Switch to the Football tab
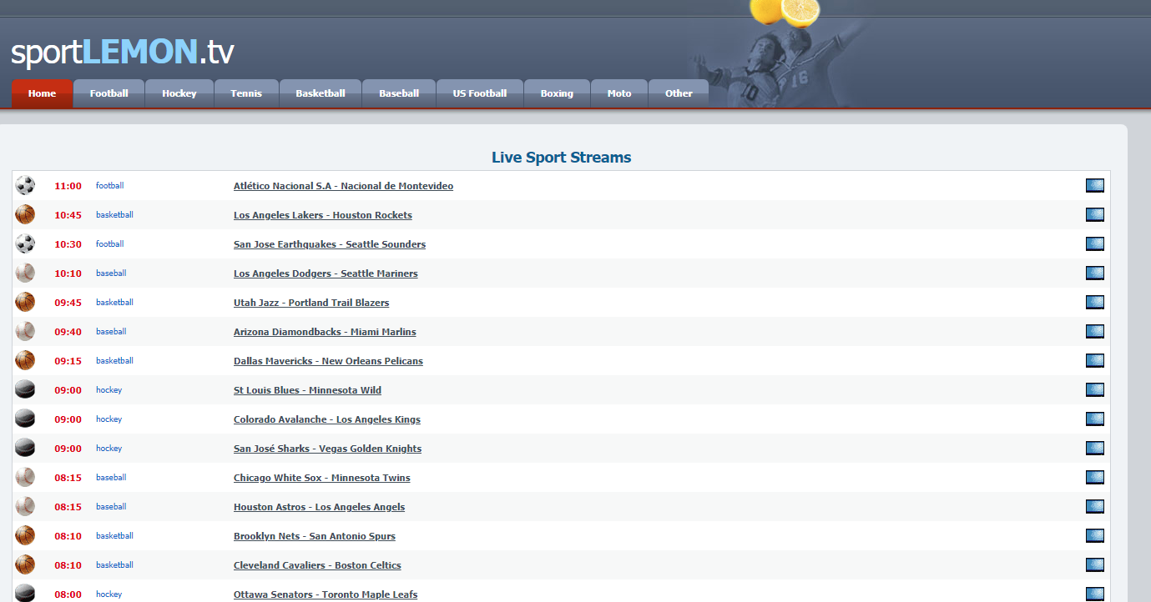 click(109, 93)
